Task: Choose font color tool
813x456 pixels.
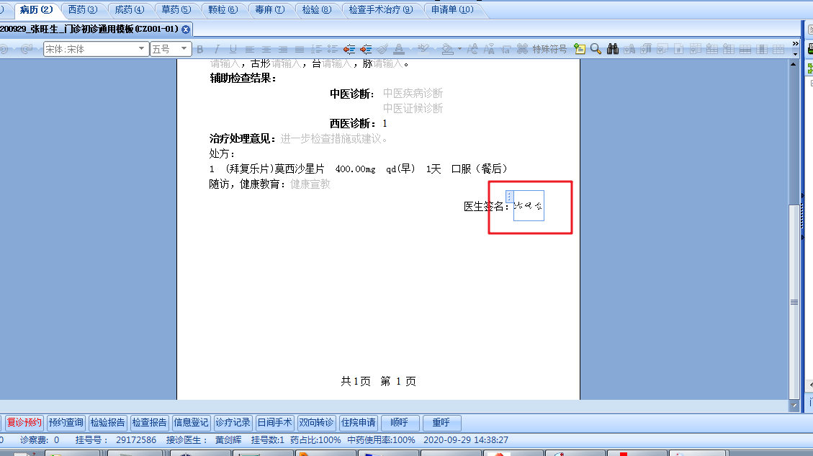Action: pyautogui.click(x=399, y=49)
